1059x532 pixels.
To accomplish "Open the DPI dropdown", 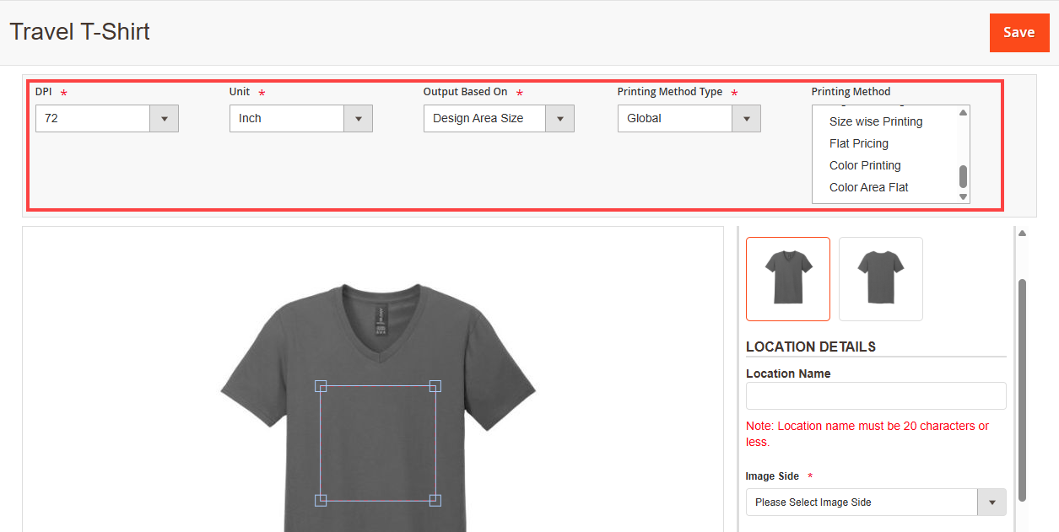I will pyautogui.click(x=107, y=119).
